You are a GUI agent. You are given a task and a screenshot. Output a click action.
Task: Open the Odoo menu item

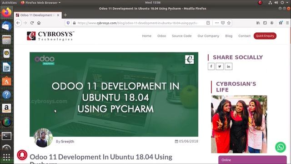click(162, 36)
